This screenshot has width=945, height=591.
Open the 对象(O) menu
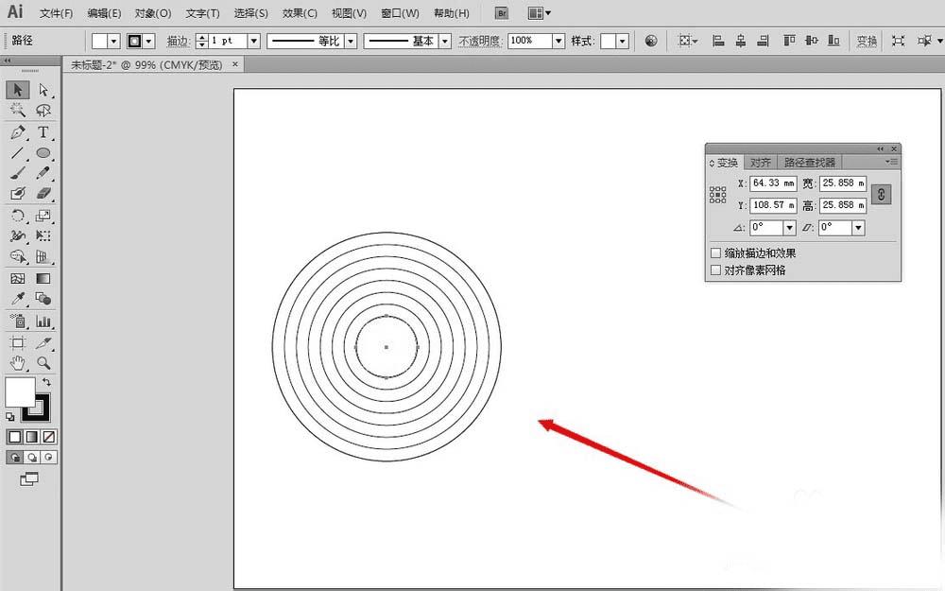point(152,12)
